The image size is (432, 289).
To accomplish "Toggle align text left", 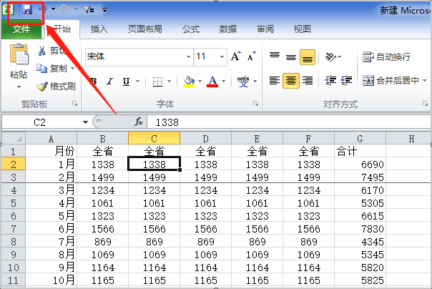I will pos(275,80).
